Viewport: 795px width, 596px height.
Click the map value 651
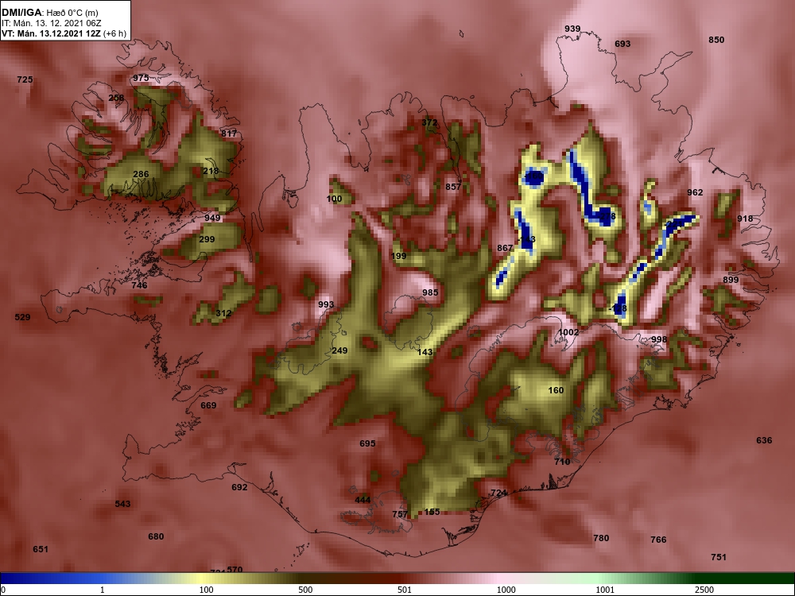click(x=41, y=549)
